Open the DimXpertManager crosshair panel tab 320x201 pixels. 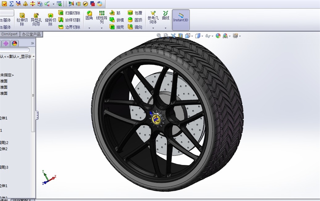pyautogui.click(x=6, y=43)
